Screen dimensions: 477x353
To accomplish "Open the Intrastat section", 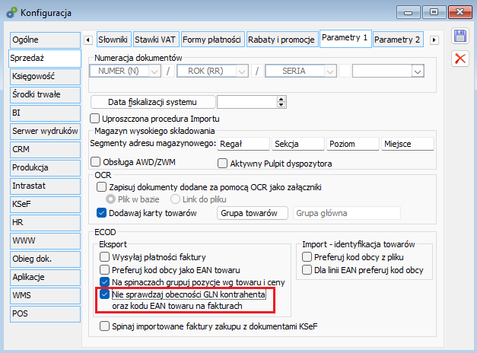I will click(x=45, y=186).
